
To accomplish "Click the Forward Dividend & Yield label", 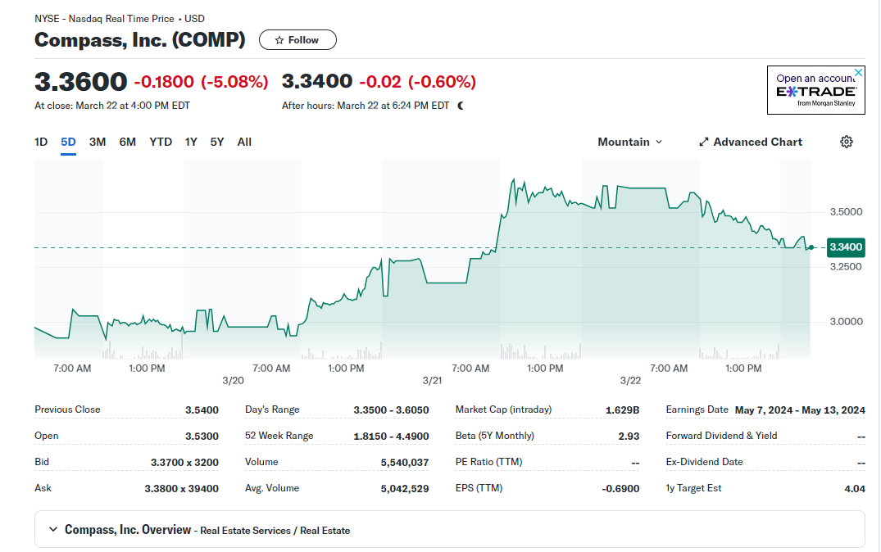I will click(721, 436).
